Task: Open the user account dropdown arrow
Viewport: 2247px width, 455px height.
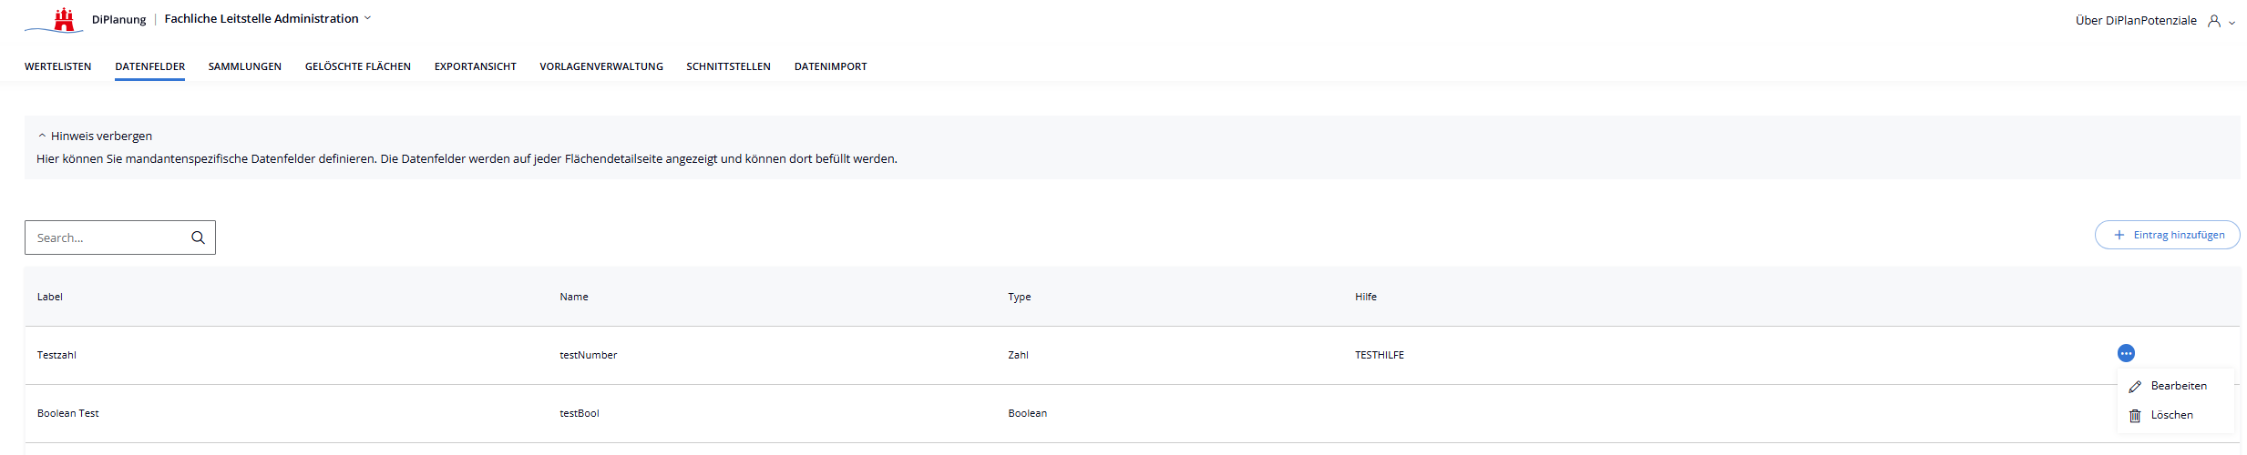Action: coord(2232,23)
